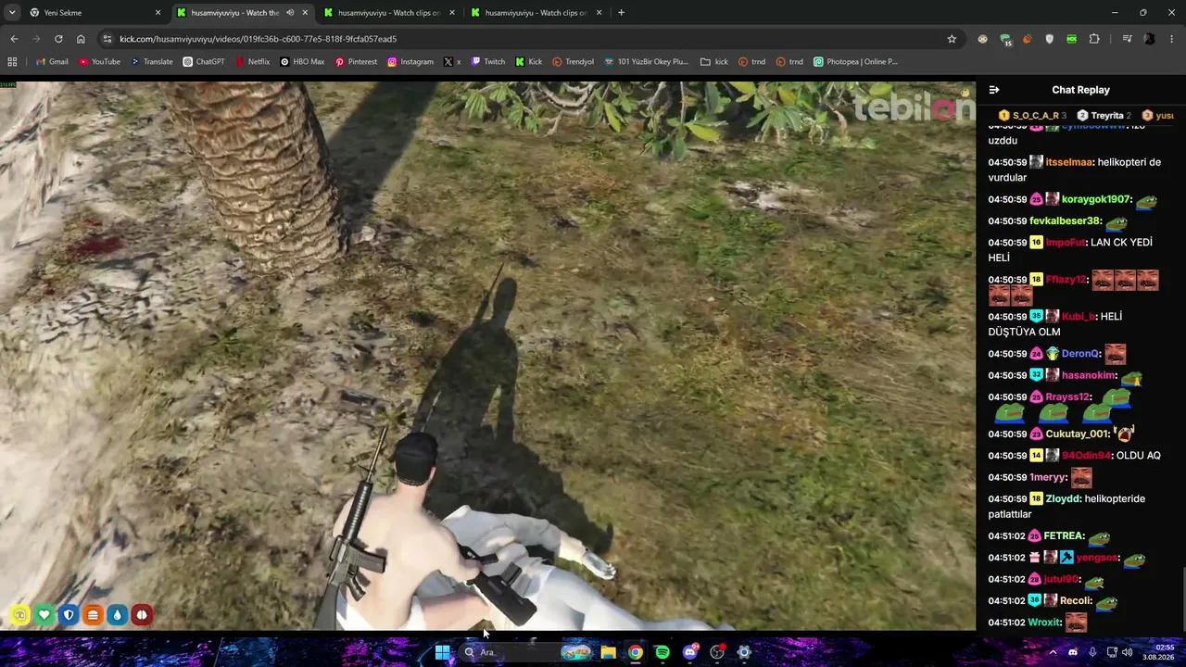Image resolution: width=1186 pixels, height=667 pixels.
Task: Click hasanokim's username in chat
Action: 1089,375
